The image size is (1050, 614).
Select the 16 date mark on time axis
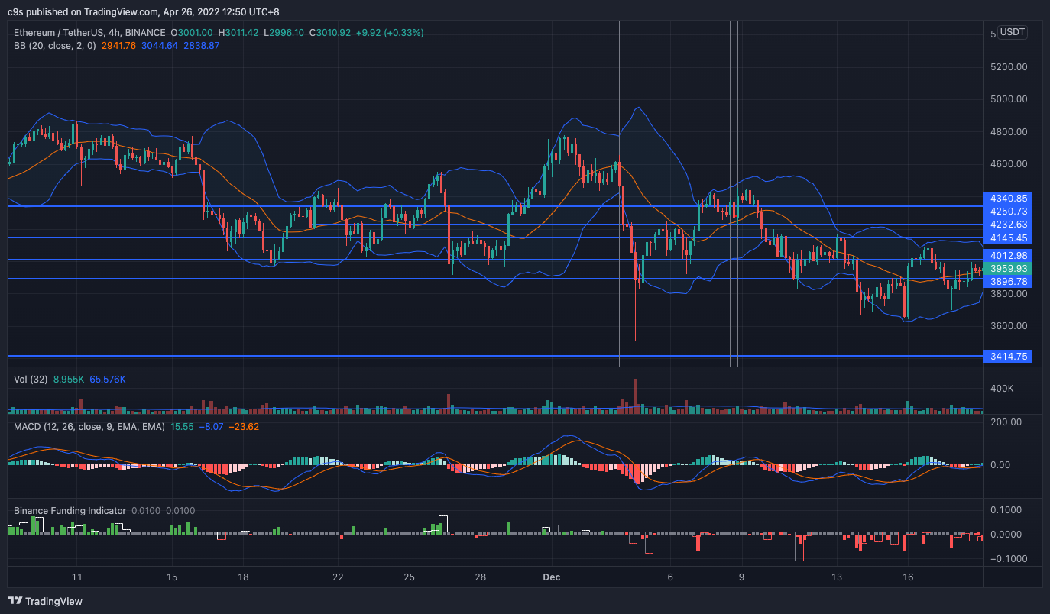pos(908,577)
